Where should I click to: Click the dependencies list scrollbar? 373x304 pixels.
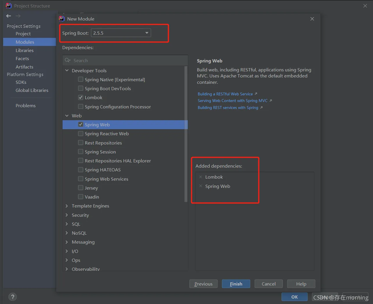point(186,134)
